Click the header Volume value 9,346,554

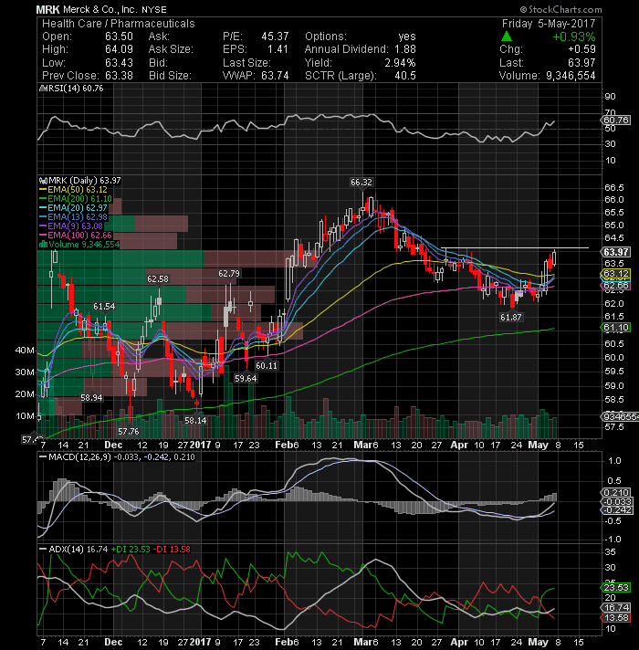point(571,76)
